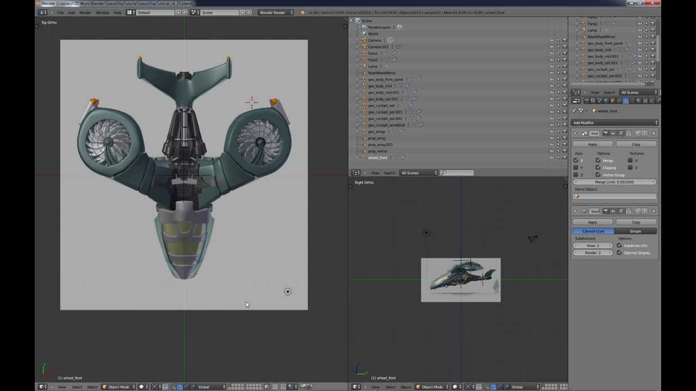Screen dimensions: 696x391
Task: Copy the Subsurf modifier
Action: [x=636, y=222]
